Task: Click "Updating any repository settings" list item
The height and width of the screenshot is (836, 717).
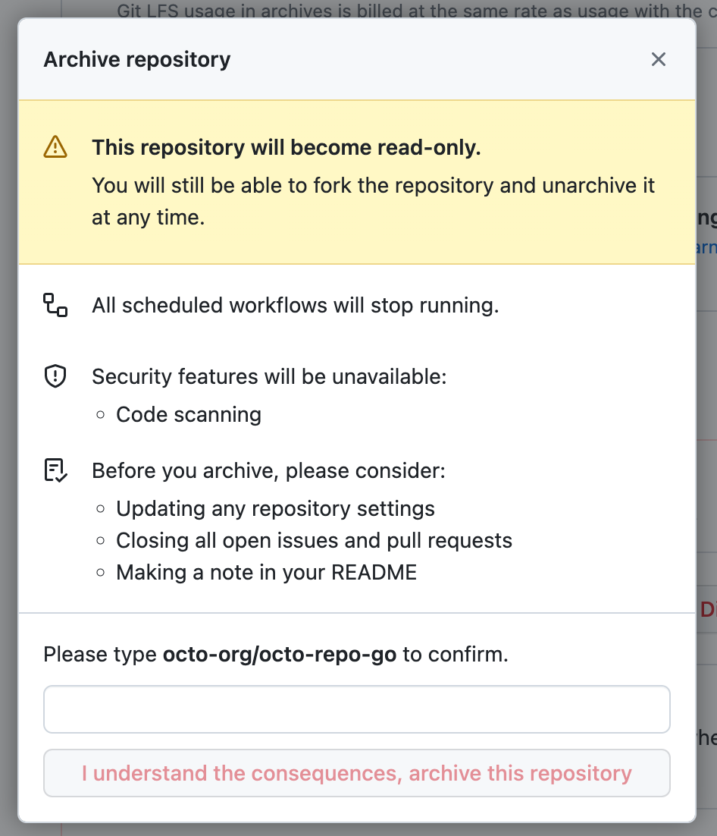Action: click(x=275, y=508)
